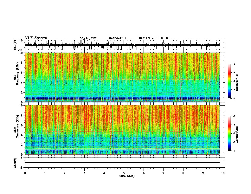Click the "start UT = 1 : 0 : 0" text

(x=153, y=38)
